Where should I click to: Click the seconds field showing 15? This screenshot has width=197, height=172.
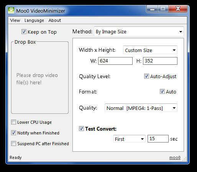158,139
